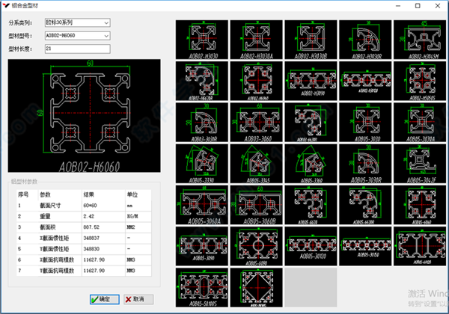Pick the AOB05-3330 angled profile thumbnail
This screenshot has height=314, width=449.
pos(202,164)
